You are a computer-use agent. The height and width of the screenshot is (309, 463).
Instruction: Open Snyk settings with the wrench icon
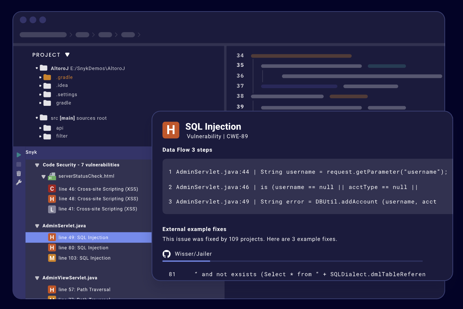(19, 183)
